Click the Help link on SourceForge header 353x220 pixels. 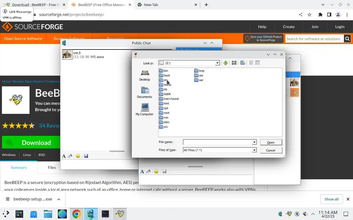point(262,27)
